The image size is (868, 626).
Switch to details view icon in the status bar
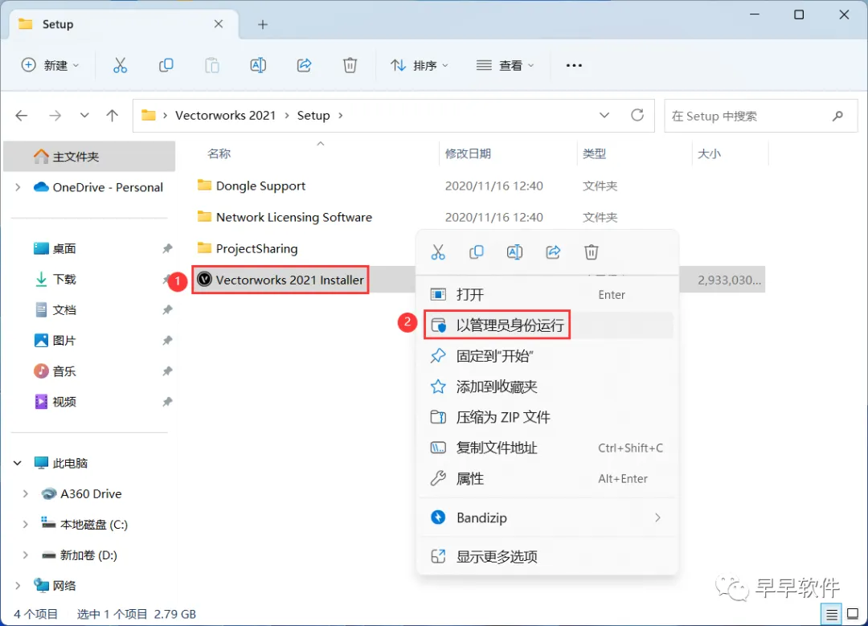[832, 615]
